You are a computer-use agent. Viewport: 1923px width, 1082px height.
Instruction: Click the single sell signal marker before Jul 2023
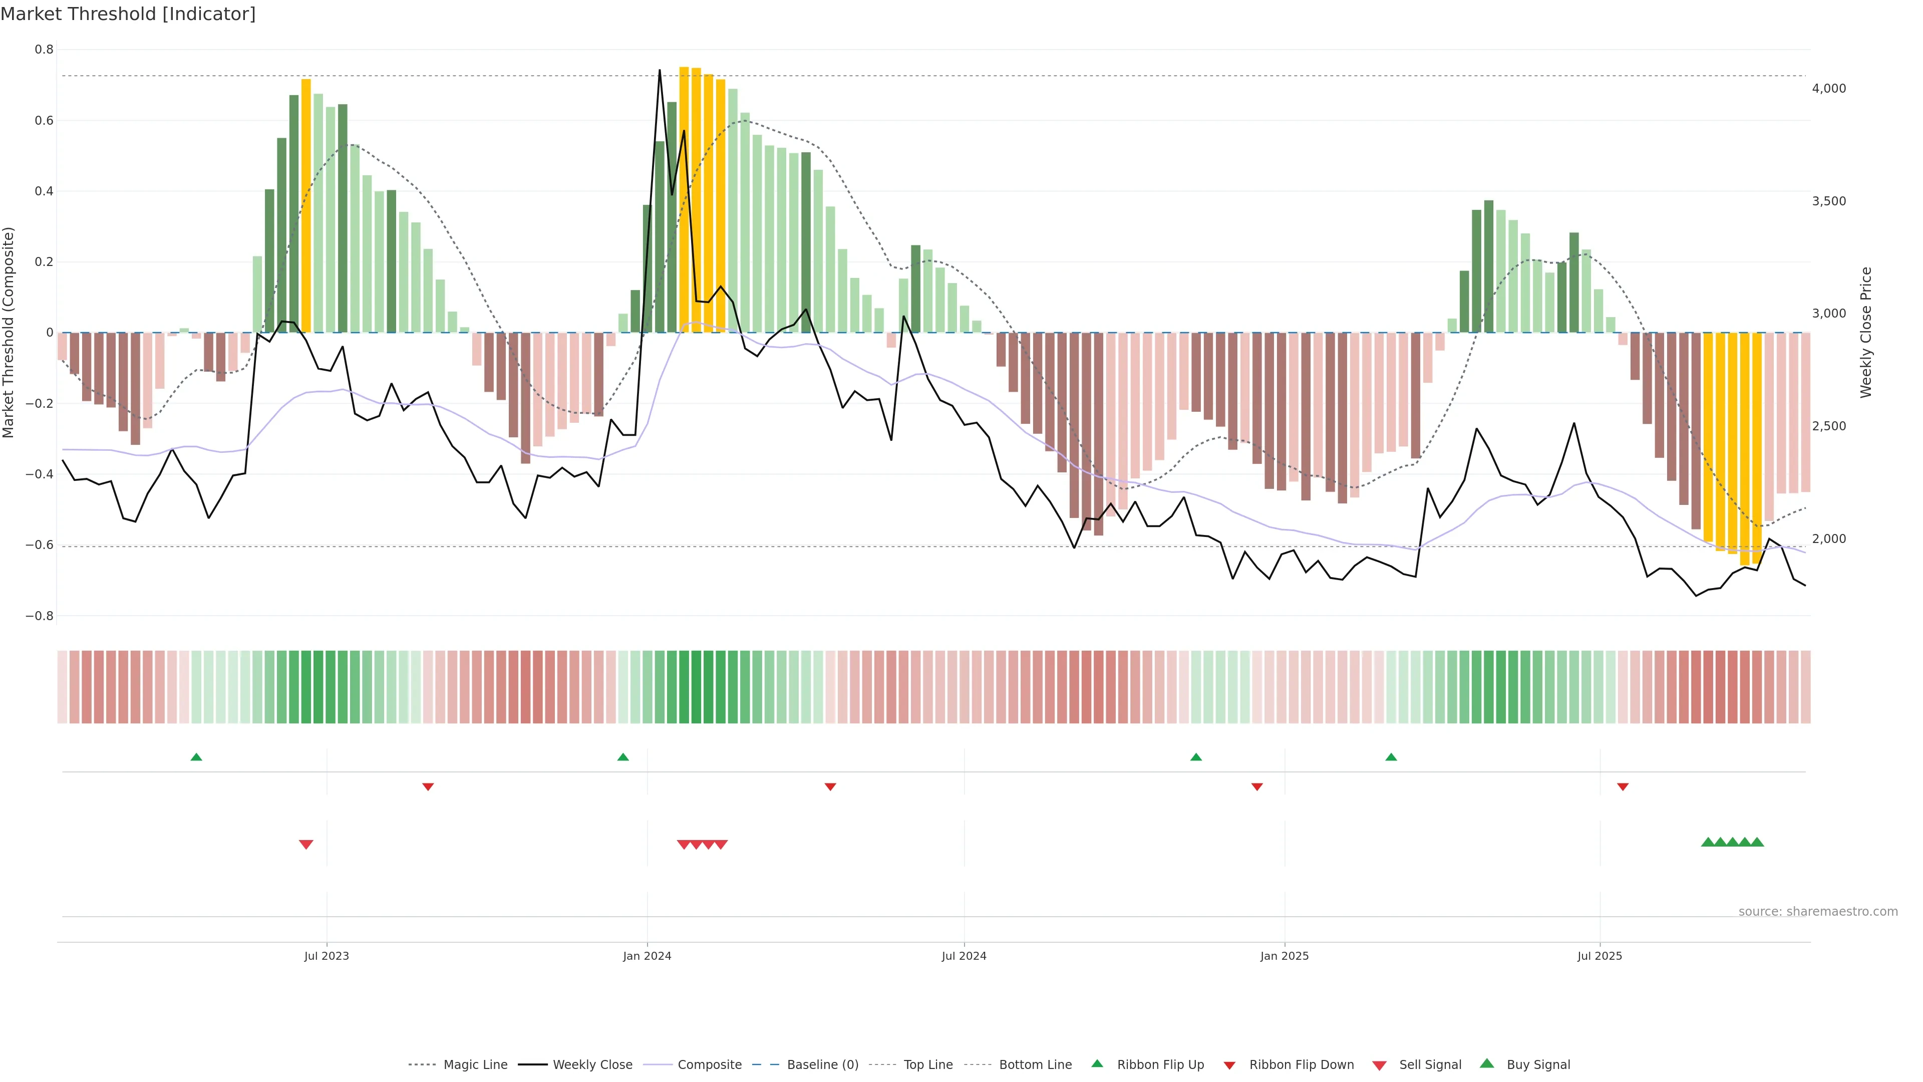306,845
